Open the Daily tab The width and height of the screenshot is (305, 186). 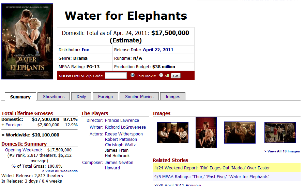(x=81, y=96)
